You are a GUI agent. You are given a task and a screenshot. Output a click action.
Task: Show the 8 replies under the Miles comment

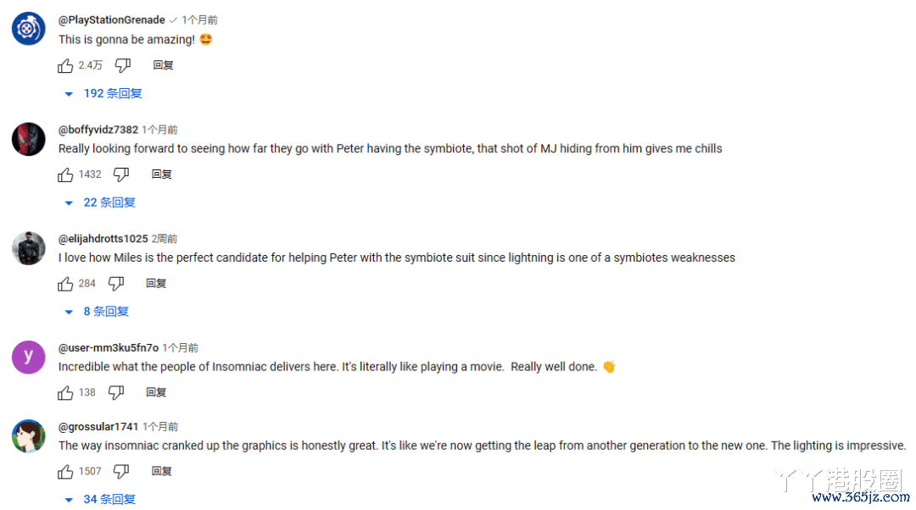click(97, 312)
